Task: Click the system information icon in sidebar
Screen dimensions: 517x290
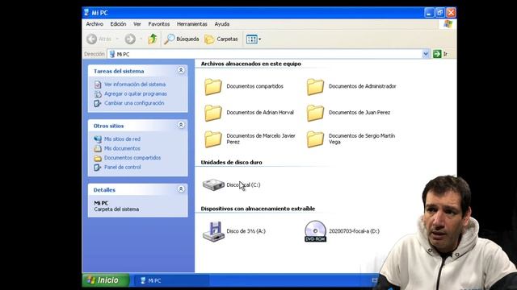Action: pos(98,85)
